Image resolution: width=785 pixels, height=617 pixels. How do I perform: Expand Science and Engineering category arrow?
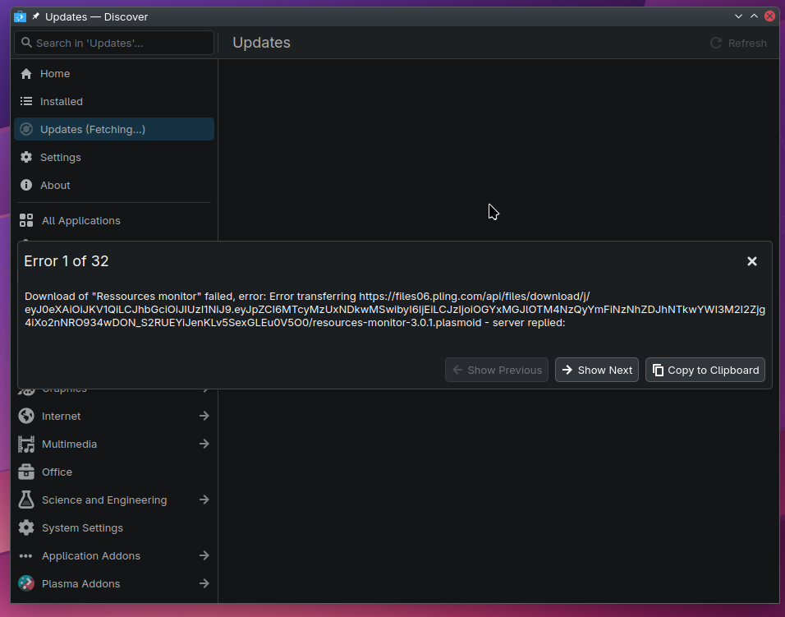pos(204,500)
